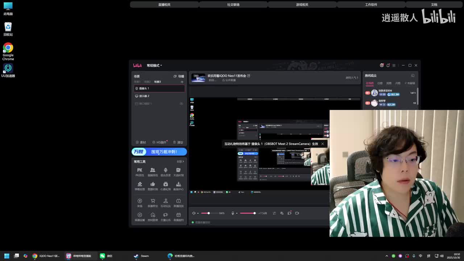464x261 pixels.
Task: Open the 互动玩法 tool
Action: point(166,203)
